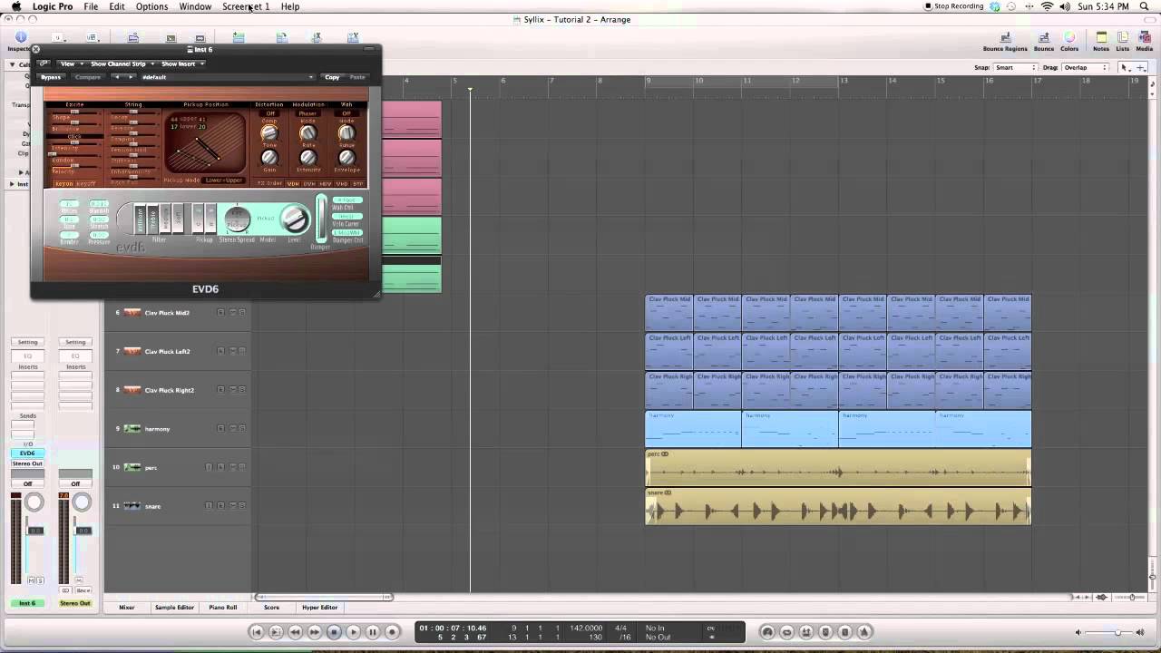Open the Show Insert dropdown

coord(181,63)
